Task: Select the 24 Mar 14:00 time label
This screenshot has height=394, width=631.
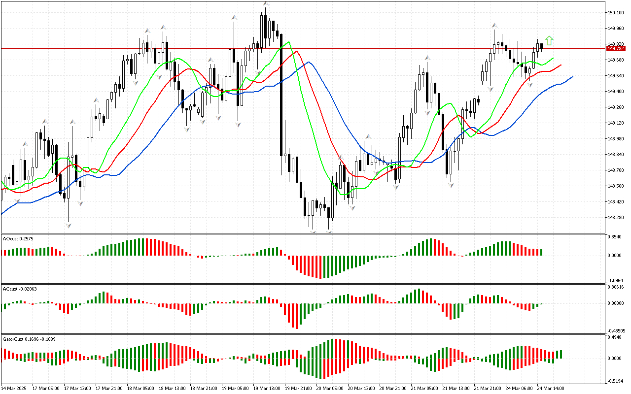Action: coord(551,388)
